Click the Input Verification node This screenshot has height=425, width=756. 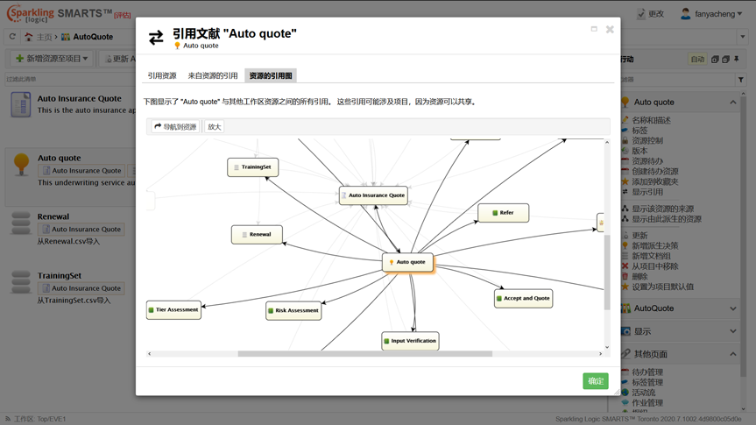click(410, 341)
